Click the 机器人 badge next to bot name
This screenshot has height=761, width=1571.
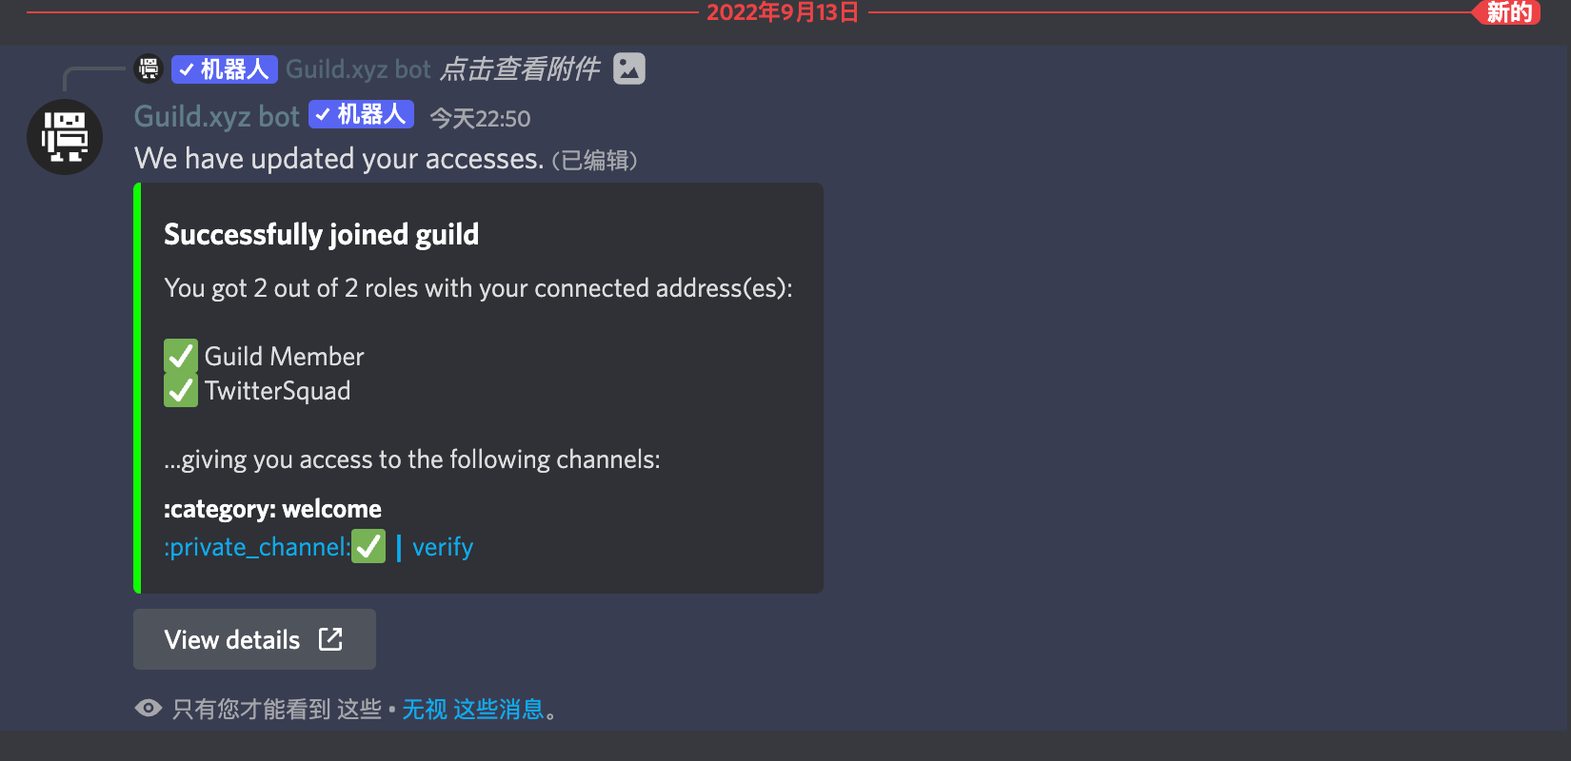[x=362, y=114]
